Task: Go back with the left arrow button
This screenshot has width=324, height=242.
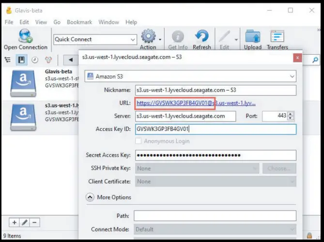Action: pos(71,60)
